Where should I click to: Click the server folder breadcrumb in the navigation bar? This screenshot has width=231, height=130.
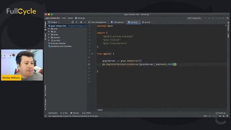pos(70,18)
